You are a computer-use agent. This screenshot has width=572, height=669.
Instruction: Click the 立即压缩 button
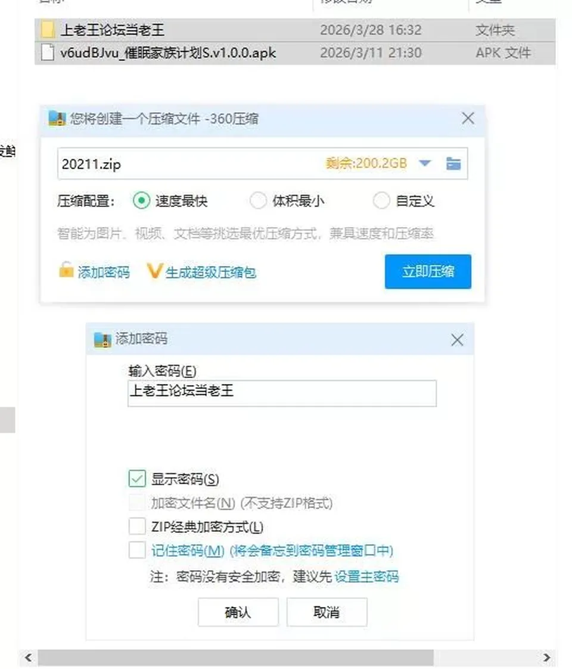tap(428, 272)
